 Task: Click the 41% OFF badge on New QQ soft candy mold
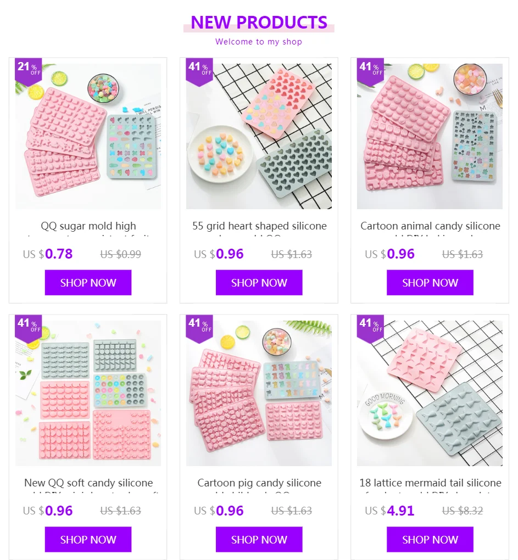click(x=28, y=328)
